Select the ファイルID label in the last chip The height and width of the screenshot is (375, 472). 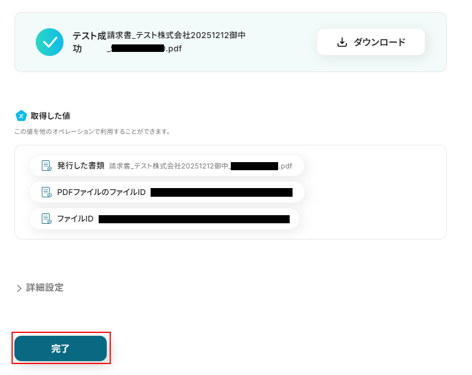click(75, 219)
